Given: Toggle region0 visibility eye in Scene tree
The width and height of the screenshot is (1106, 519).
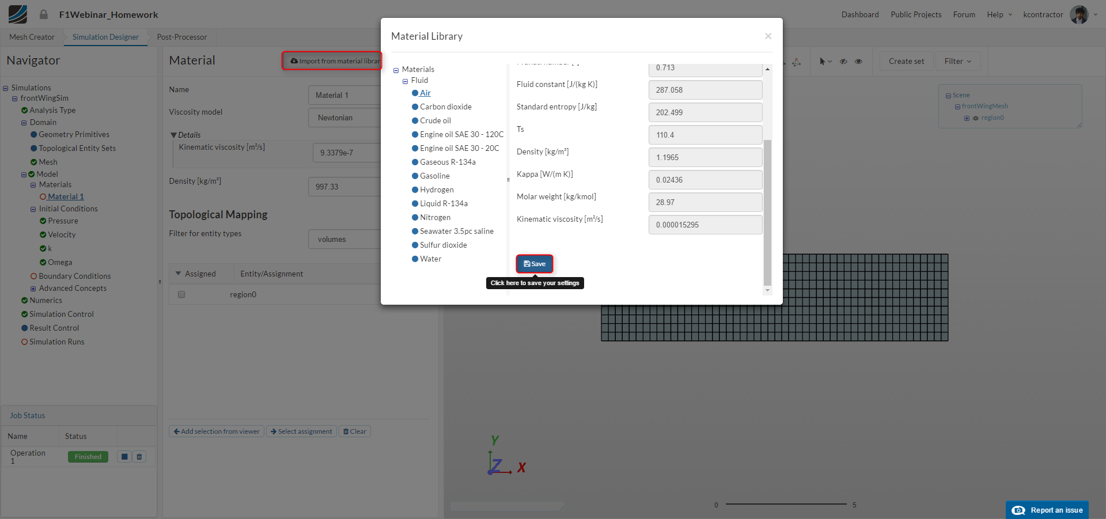Looking at the screenshot, I should coord(975,118).
